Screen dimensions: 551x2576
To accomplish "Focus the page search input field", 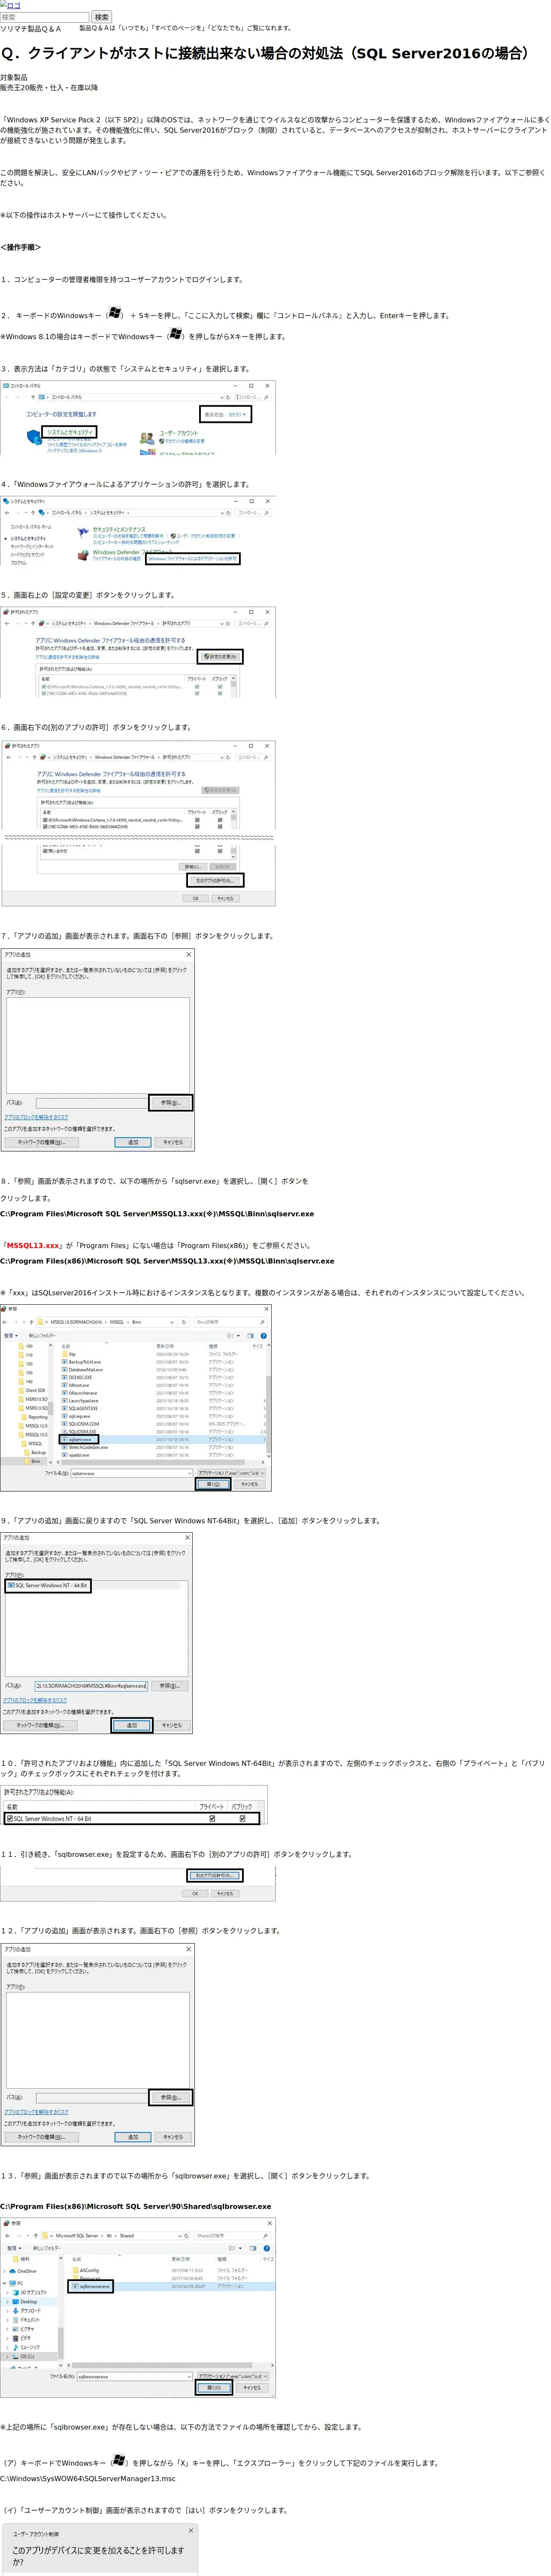I will coord(44,17).
